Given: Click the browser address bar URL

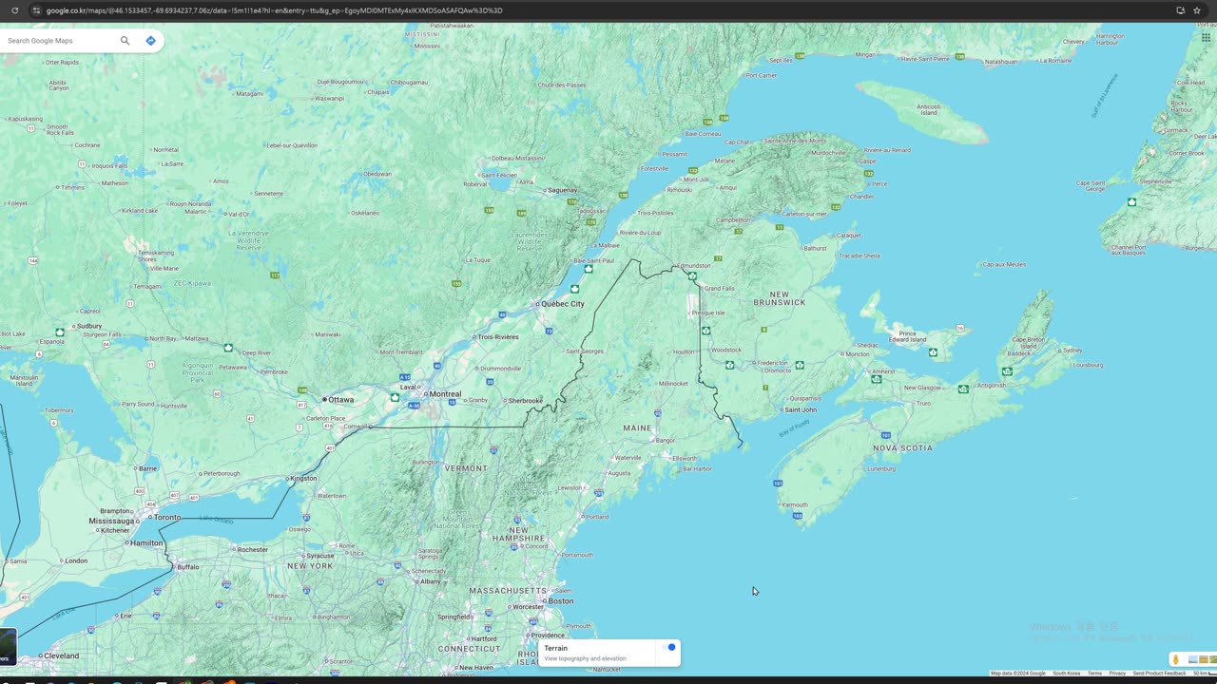Looking at the screenshot, I should pos(274,10).
